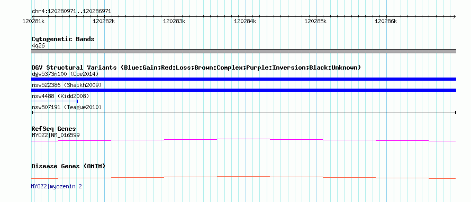Image resolution: width=471 pixels, height=202 pixels.
Task: Click the dgv5373n100 (Coe2014) variant label
Action: 65,74
